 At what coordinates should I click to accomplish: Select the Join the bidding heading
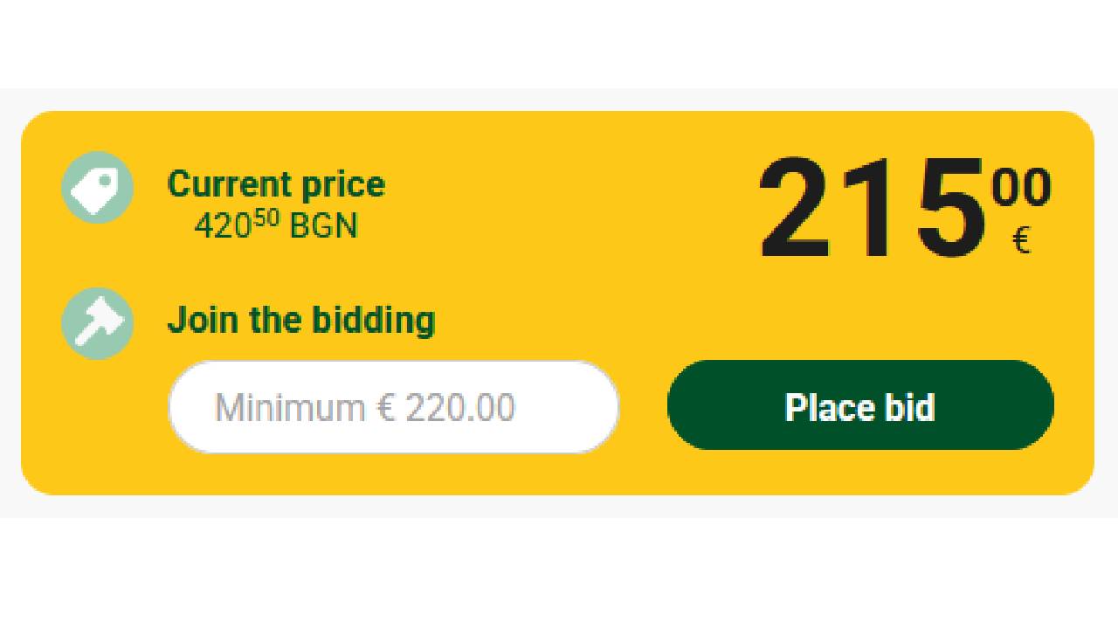click(300, 320)
